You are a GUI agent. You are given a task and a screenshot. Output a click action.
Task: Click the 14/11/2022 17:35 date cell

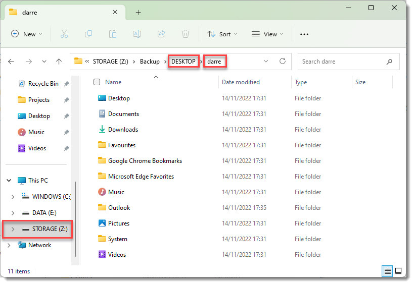click(x=244, y=208)
